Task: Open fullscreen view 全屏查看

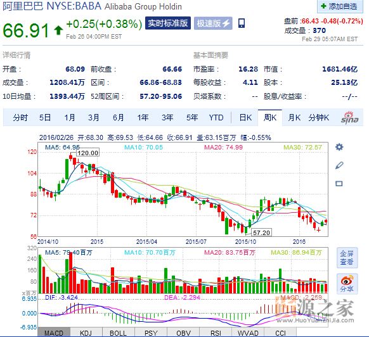Action: 347,258
